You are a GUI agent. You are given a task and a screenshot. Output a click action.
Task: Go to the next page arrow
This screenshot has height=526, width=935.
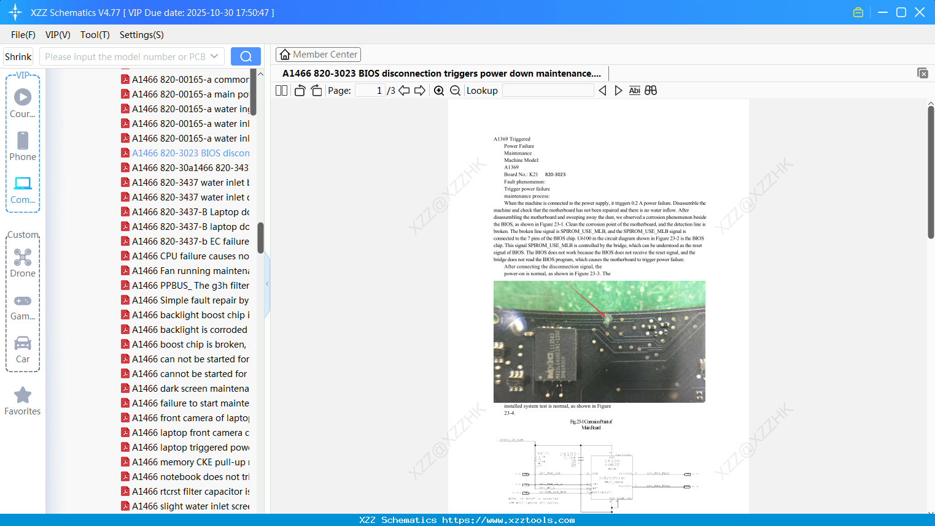point(420,90)
